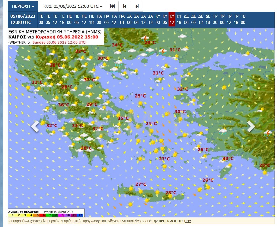This screenshot has height=227, width=277.
Task: Click the left arrow on the map
Action: pos(35,126)
